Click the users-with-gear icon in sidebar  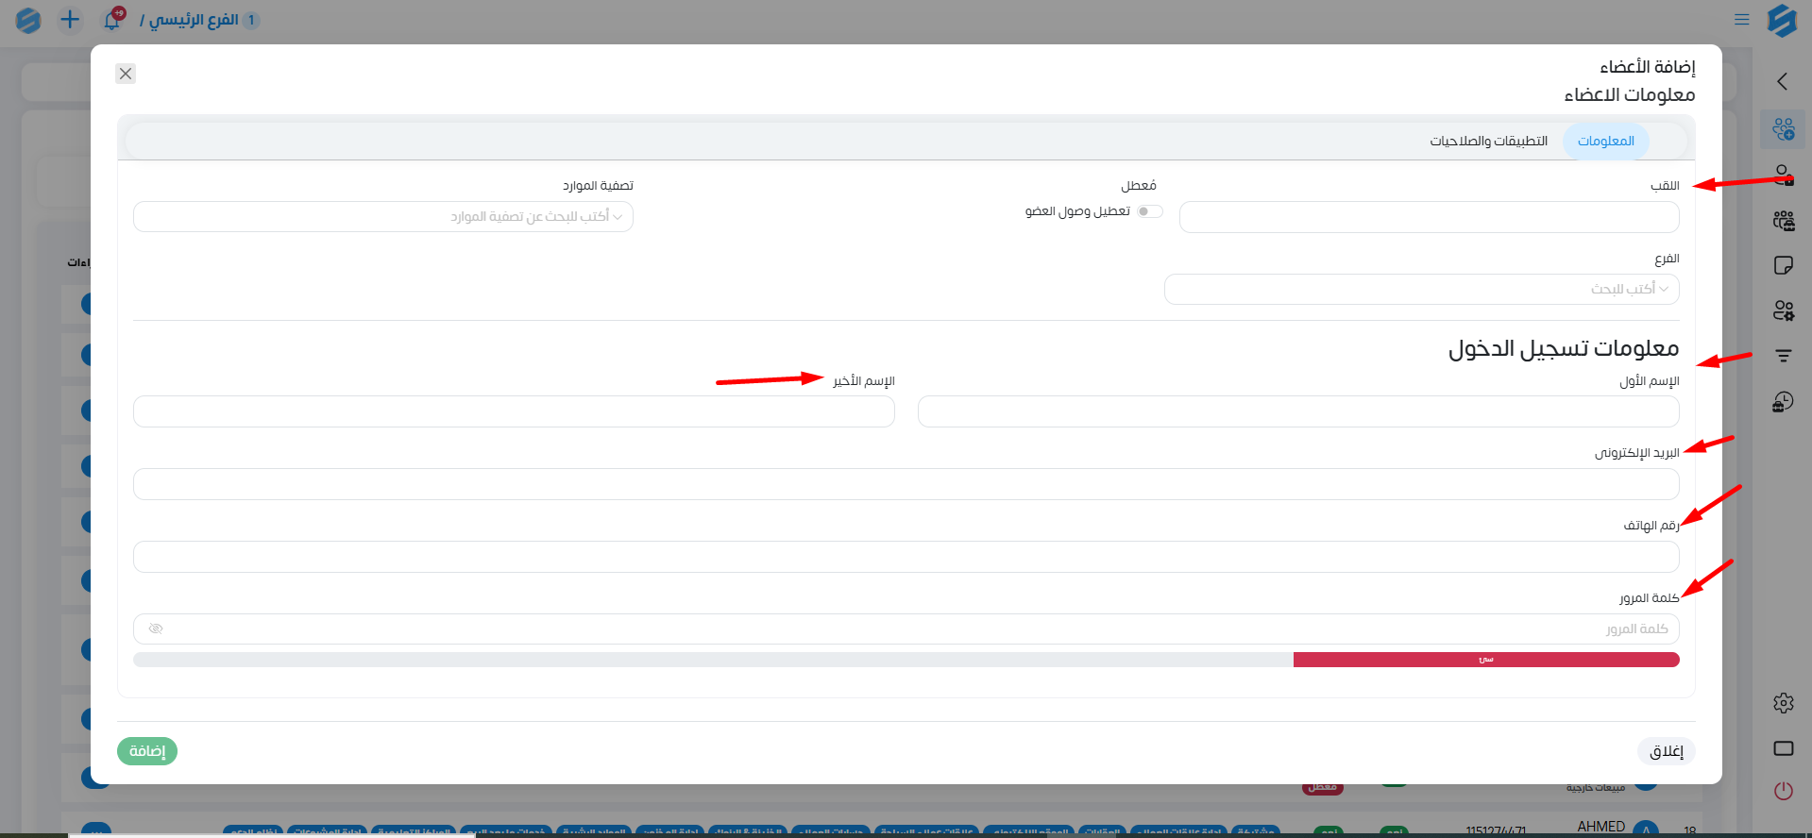pyautogui.click(x=1783, y=310)
